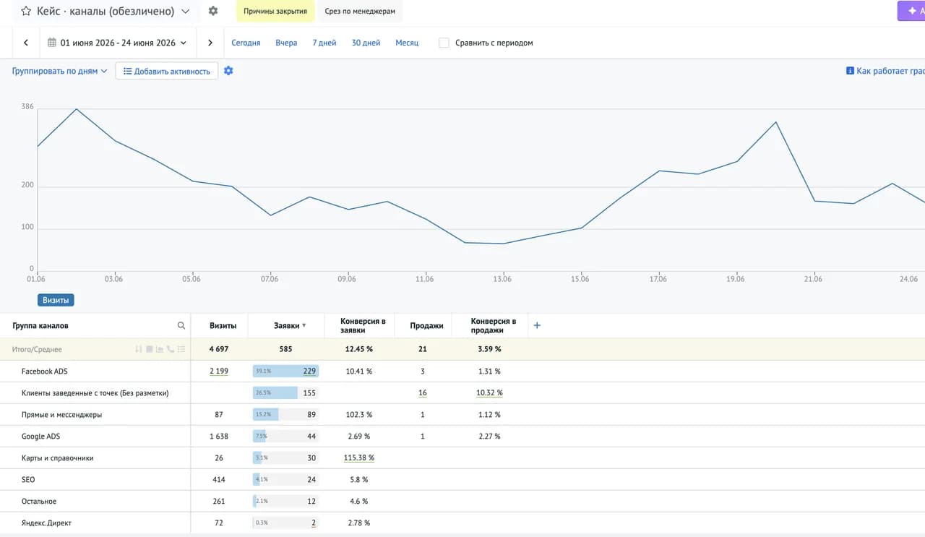Click chart icon in the Итого/Среднее row
Screen dimensions: 925x537
pos(160,349)
